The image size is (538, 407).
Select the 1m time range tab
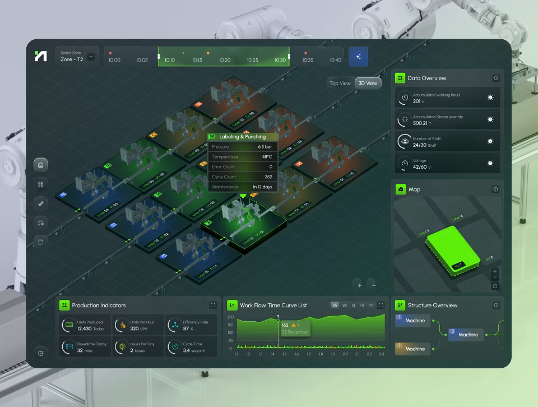pos(370,305)
